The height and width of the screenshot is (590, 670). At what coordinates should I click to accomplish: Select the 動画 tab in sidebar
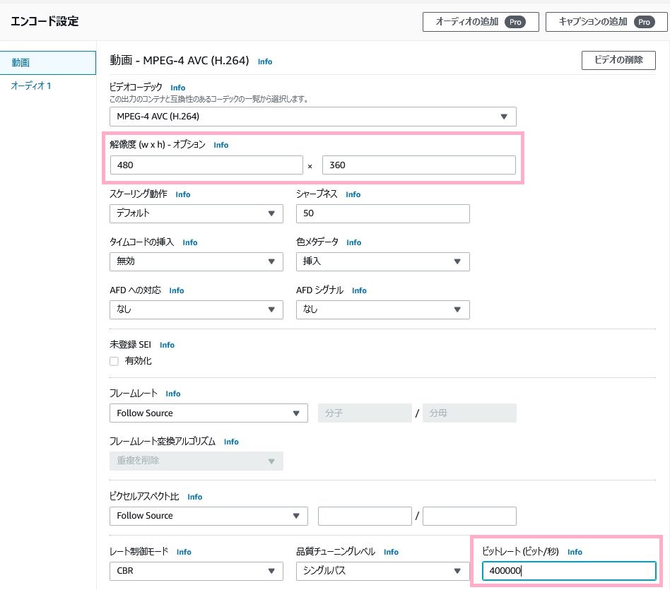click(48, 63)
